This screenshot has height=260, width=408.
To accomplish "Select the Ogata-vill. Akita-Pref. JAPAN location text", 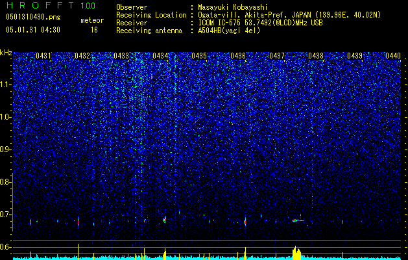I will pos(289,15).
